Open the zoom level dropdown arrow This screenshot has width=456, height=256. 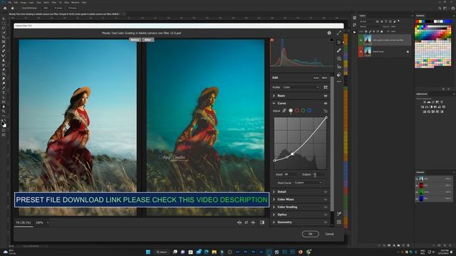coord(48,223)
